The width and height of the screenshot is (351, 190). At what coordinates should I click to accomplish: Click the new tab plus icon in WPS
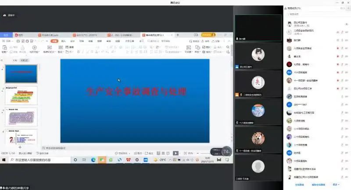[178, 35]
